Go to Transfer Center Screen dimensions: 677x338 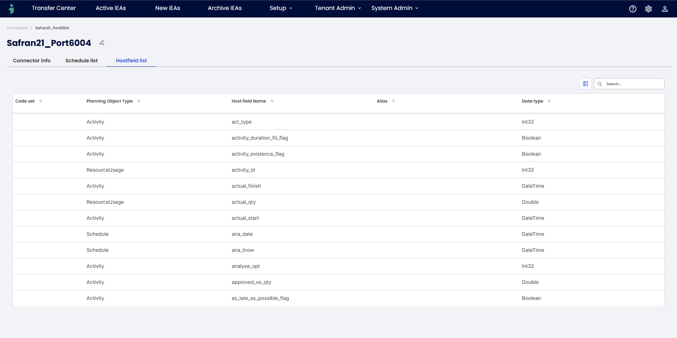[54, 8]
